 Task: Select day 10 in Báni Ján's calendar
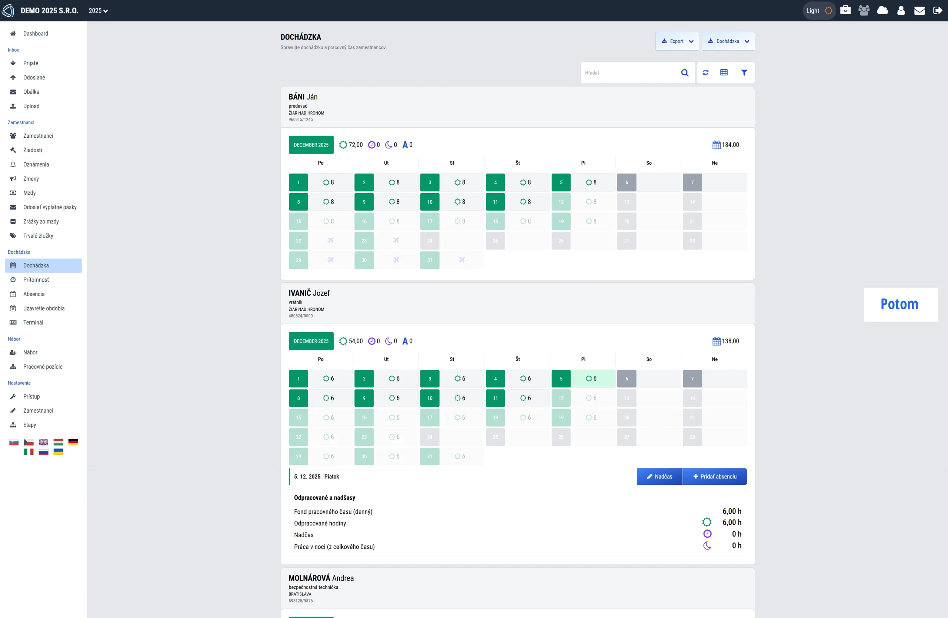pyautogui.click(x=430, y=202)
